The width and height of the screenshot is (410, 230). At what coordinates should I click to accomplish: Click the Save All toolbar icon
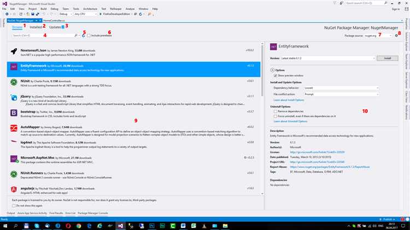coord(37,14)
